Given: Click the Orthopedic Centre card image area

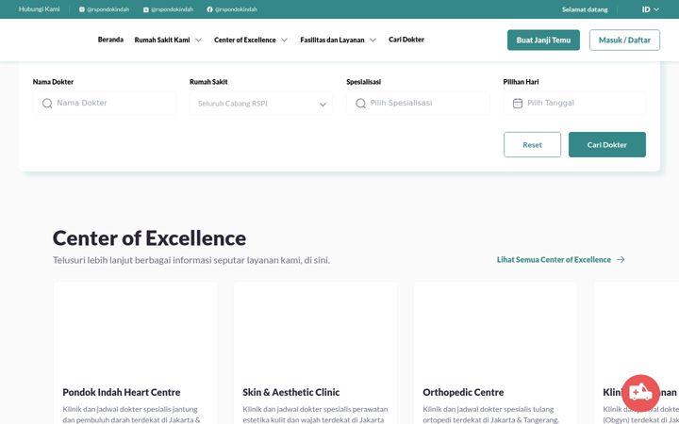Looking at the screenshot, I should 495,330.
